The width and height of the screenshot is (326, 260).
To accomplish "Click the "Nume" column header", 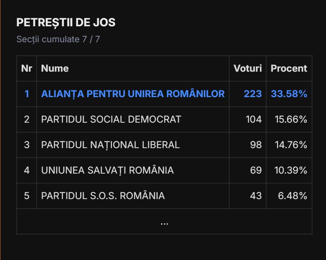I will 55,68.
